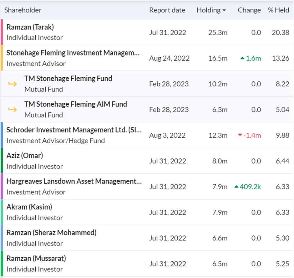The height and width of the screenshot is (278, 294).
Task: Select the 16.5m holding value
Action: click(x=218, y=58)
